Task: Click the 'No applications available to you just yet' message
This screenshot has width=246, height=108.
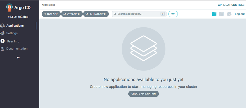Action: point(144,79)
